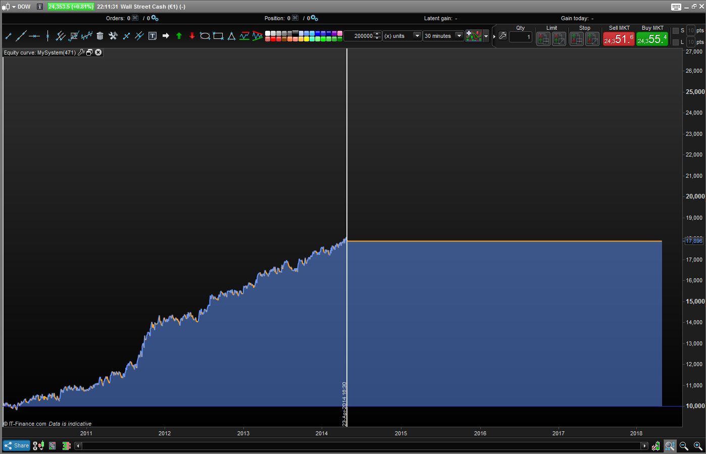Open the order panel wrench settings
The height and width of the screenshot is (454, 706).
pos(502,36)
